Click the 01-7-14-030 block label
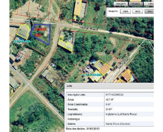The image size is (163, 132). 94,75
